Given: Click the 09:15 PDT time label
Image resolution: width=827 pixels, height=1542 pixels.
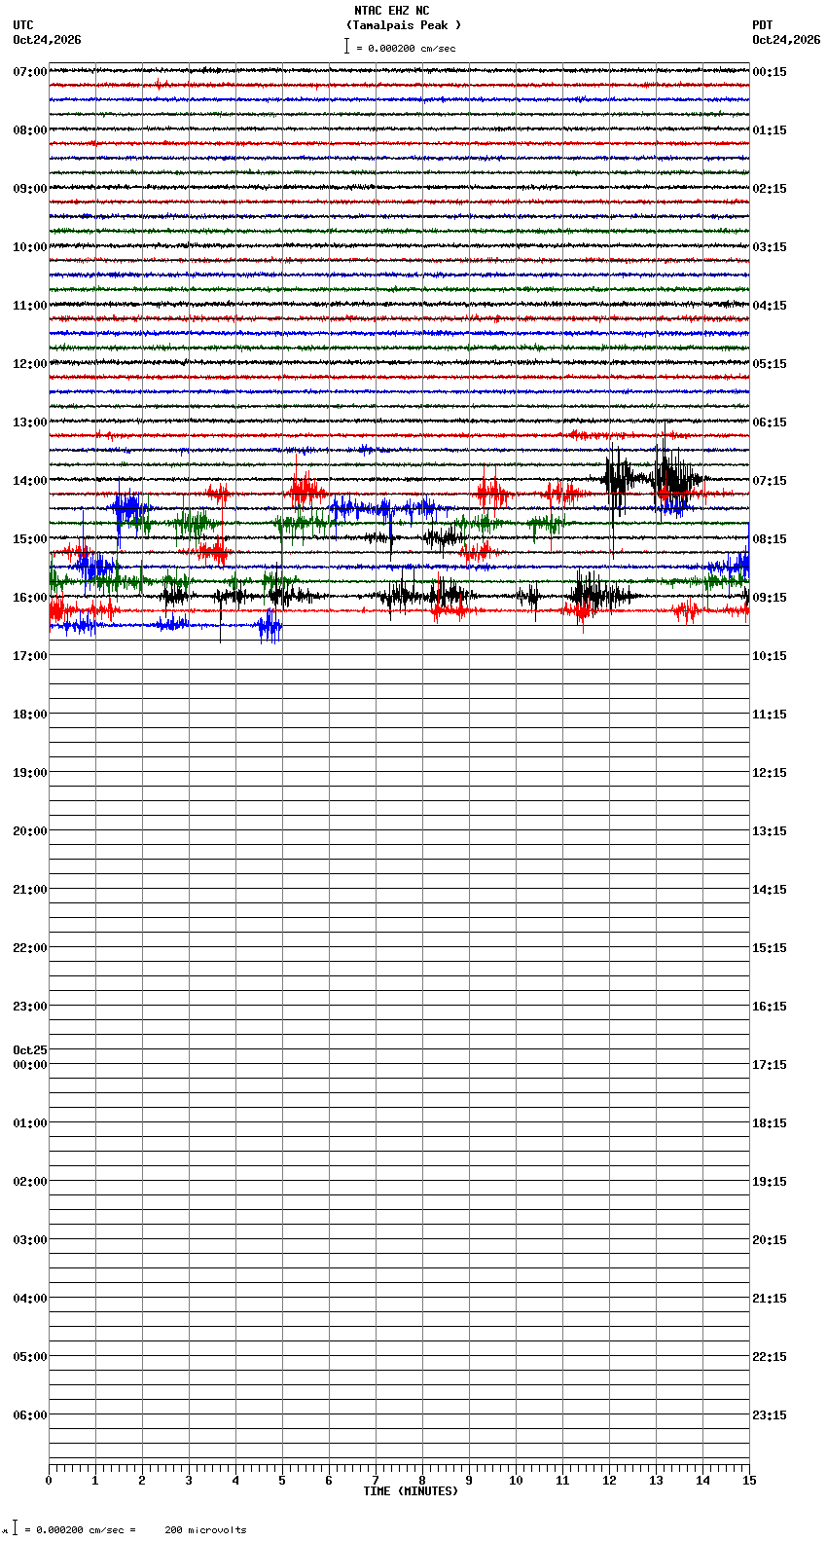Looking at the screenshot, I should 770,598.
